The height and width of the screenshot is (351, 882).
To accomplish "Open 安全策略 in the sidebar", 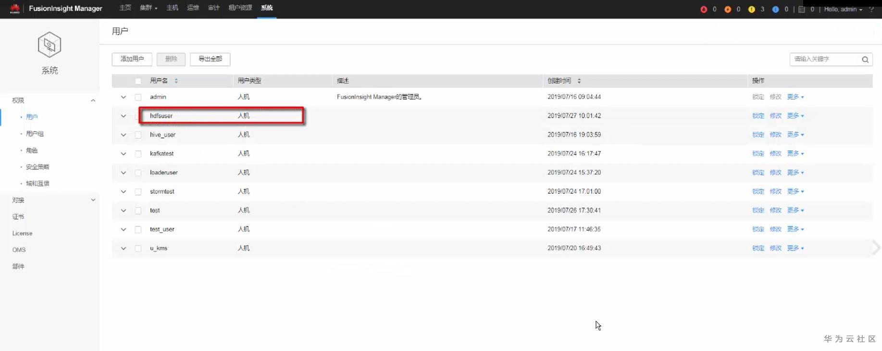I will (37, 167).
